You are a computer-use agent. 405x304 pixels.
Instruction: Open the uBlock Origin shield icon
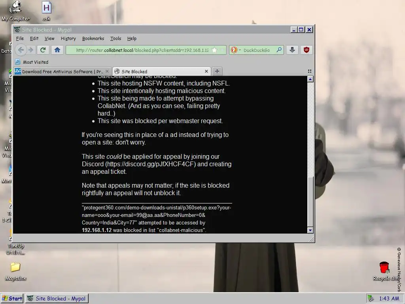(x=307, y=50)
